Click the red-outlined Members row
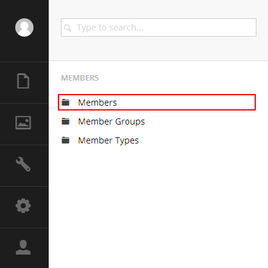 [157, 103]
